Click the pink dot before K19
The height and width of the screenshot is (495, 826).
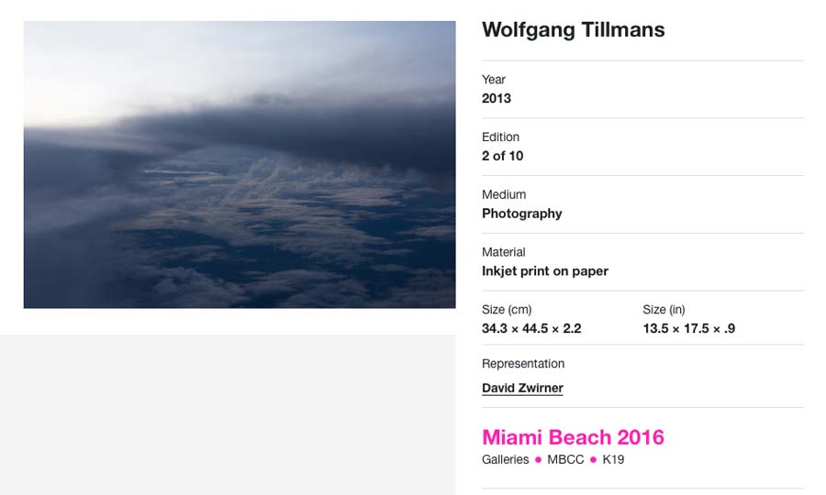(x=593, y=460)
